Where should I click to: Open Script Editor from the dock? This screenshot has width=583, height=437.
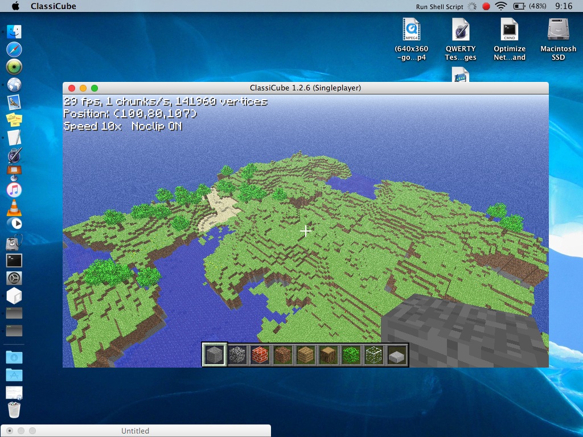coord(14,155)
